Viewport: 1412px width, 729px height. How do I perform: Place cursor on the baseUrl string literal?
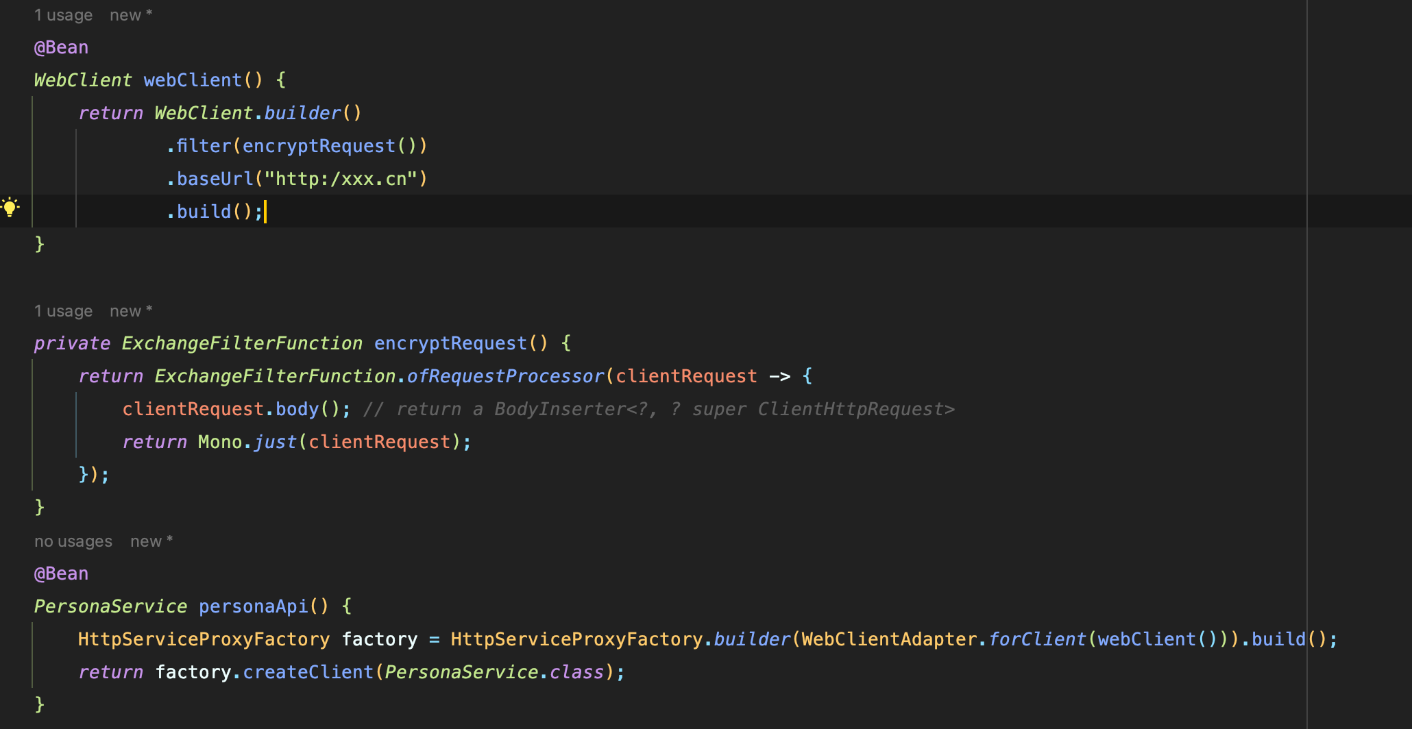coord(341,178)
